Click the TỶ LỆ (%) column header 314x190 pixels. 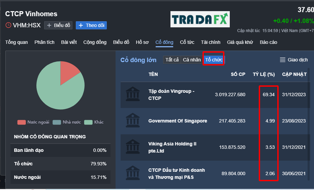pyautogui.click(x=264, y=75)
